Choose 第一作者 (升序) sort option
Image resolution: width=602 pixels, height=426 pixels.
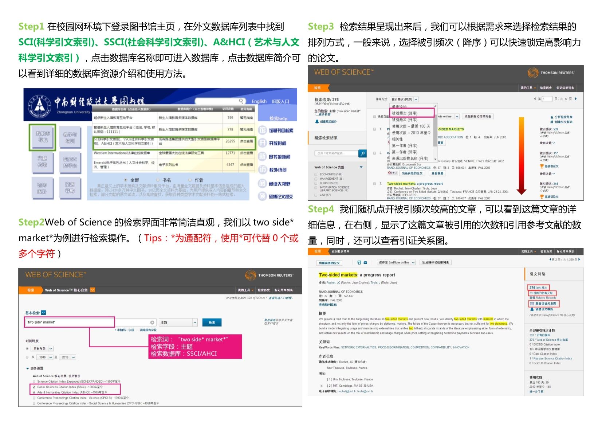coord(405,145)
